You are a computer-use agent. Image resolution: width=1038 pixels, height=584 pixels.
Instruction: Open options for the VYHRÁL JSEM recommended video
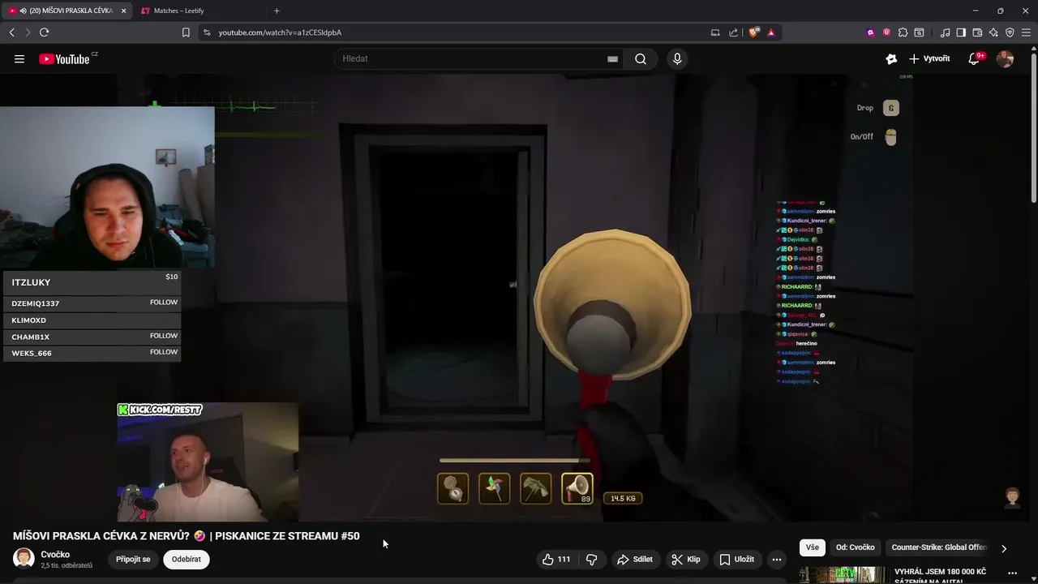coord(1011,573)
